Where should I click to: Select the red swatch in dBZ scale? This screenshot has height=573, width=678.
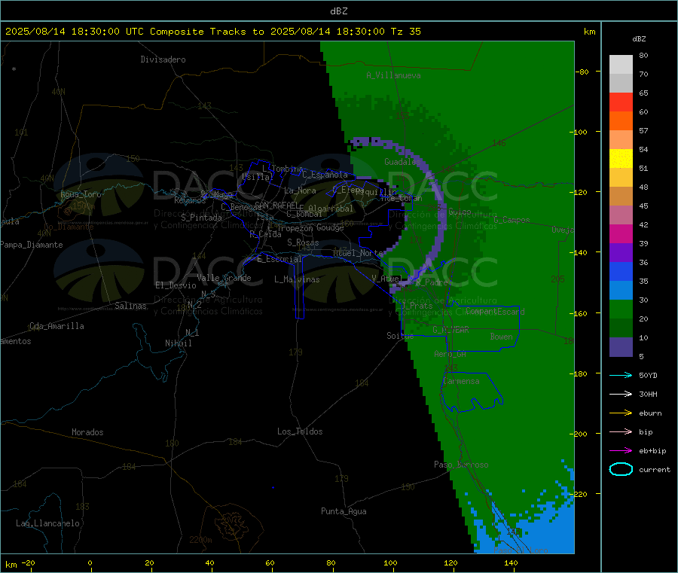pos(621,102)
